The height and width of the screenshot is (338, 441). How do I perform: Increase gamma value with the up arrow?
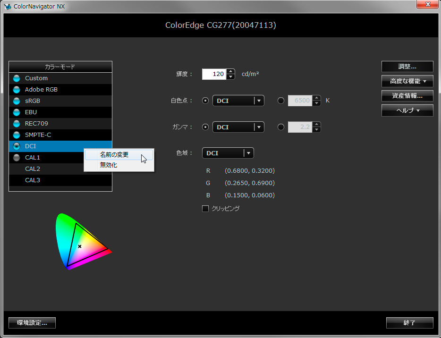coord(317,124)
